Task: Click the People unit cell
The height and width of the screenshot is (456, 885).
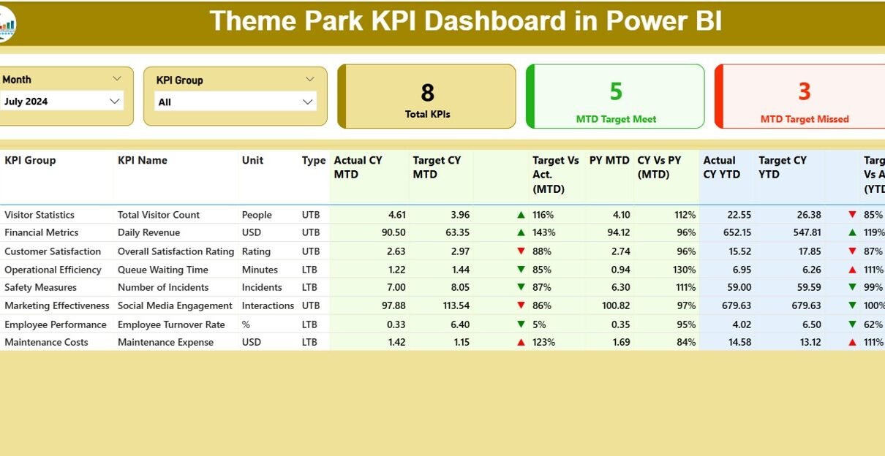Action: point(257,215)
